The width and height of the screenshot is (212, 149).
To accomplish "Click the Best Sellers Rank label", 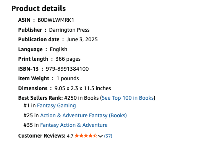I will [x=40, y=98].
